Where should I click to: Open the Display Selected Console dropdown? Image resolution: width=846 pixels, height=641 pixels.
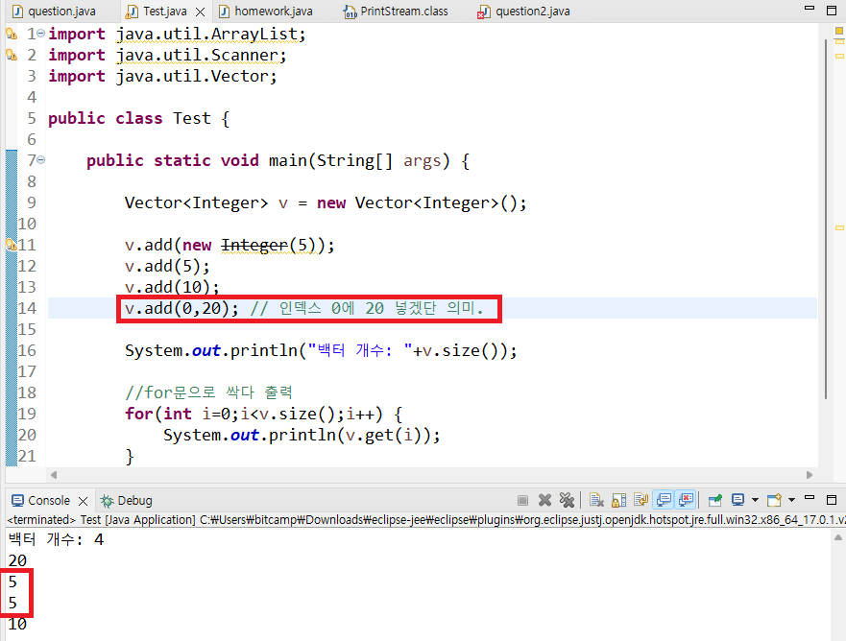755,500
